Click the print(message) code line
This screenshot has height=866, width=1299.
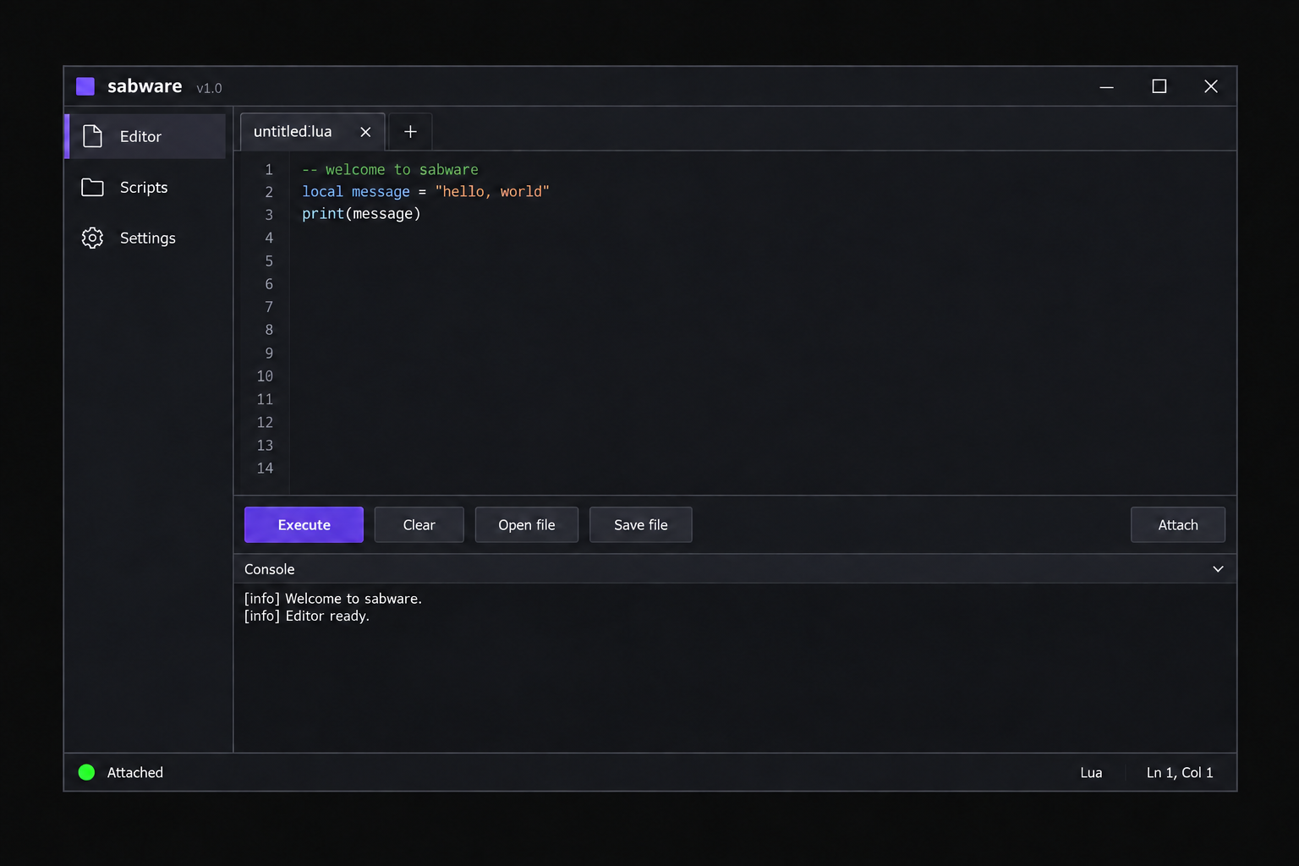(x=361, y=214)
